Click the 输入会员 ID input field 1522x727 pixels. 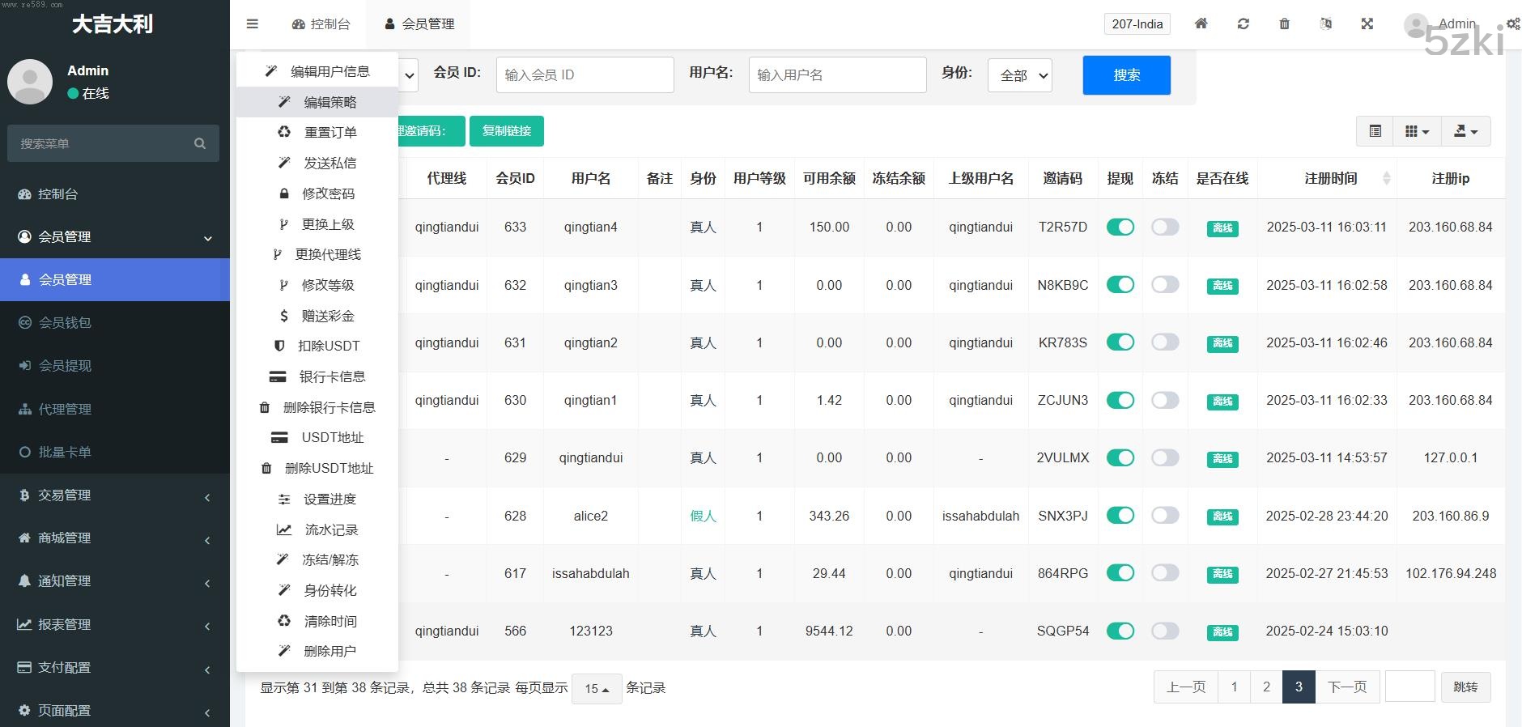(585, 75)
